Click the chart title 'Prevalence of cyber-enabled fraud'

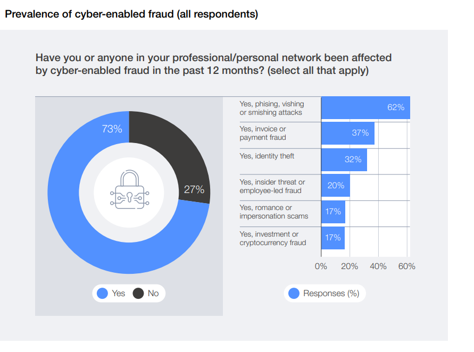click(131, 14)
